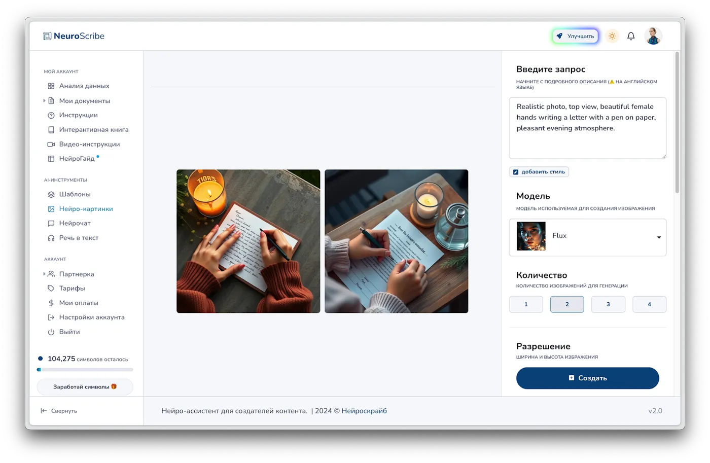Expand the Партнерка arrow
The height and width of the screenshot is (463, 710).
click(x=44, y=274)
